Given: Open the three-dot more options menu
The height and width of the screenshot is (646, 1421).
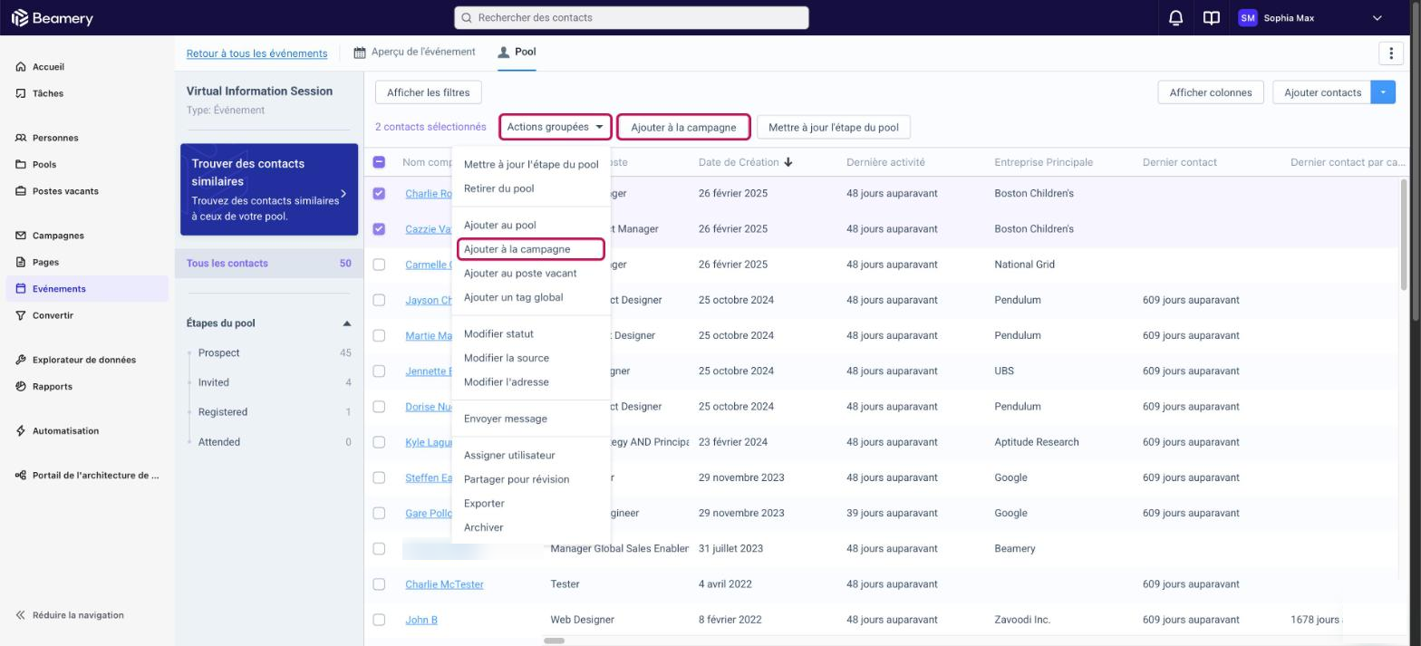Looking at the screenshot, I should (1391, 53).
